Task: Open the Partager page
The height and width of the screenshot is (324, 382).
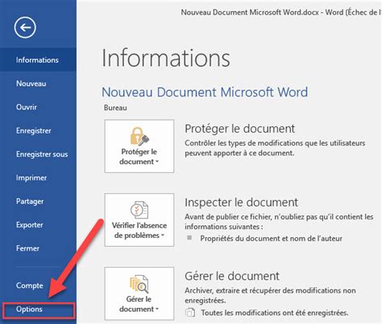Action: (38, 201)
